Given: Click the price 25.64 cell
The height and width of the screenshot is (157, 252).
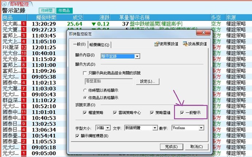Looking at the screenshot, I should 75,24.
